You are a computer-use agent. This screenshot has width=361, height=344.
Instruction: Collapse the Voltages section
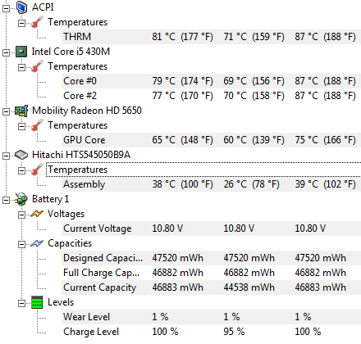(21, 215)
